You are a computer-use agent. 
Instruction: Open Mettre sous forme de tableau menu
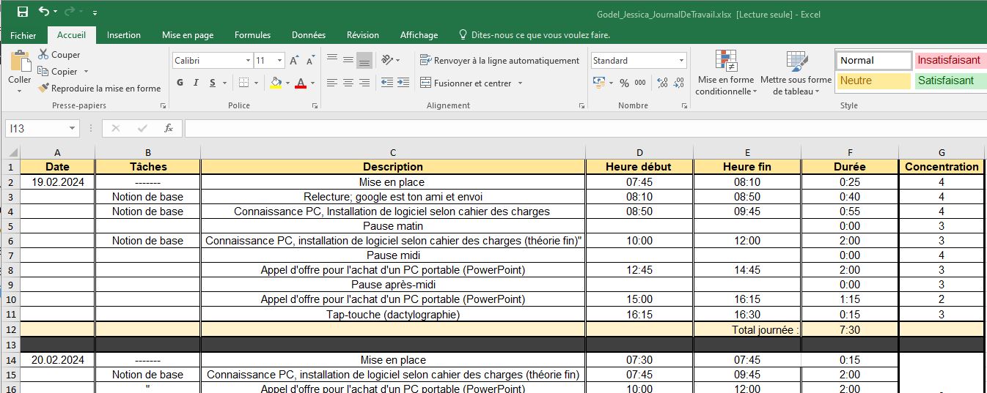796,73
